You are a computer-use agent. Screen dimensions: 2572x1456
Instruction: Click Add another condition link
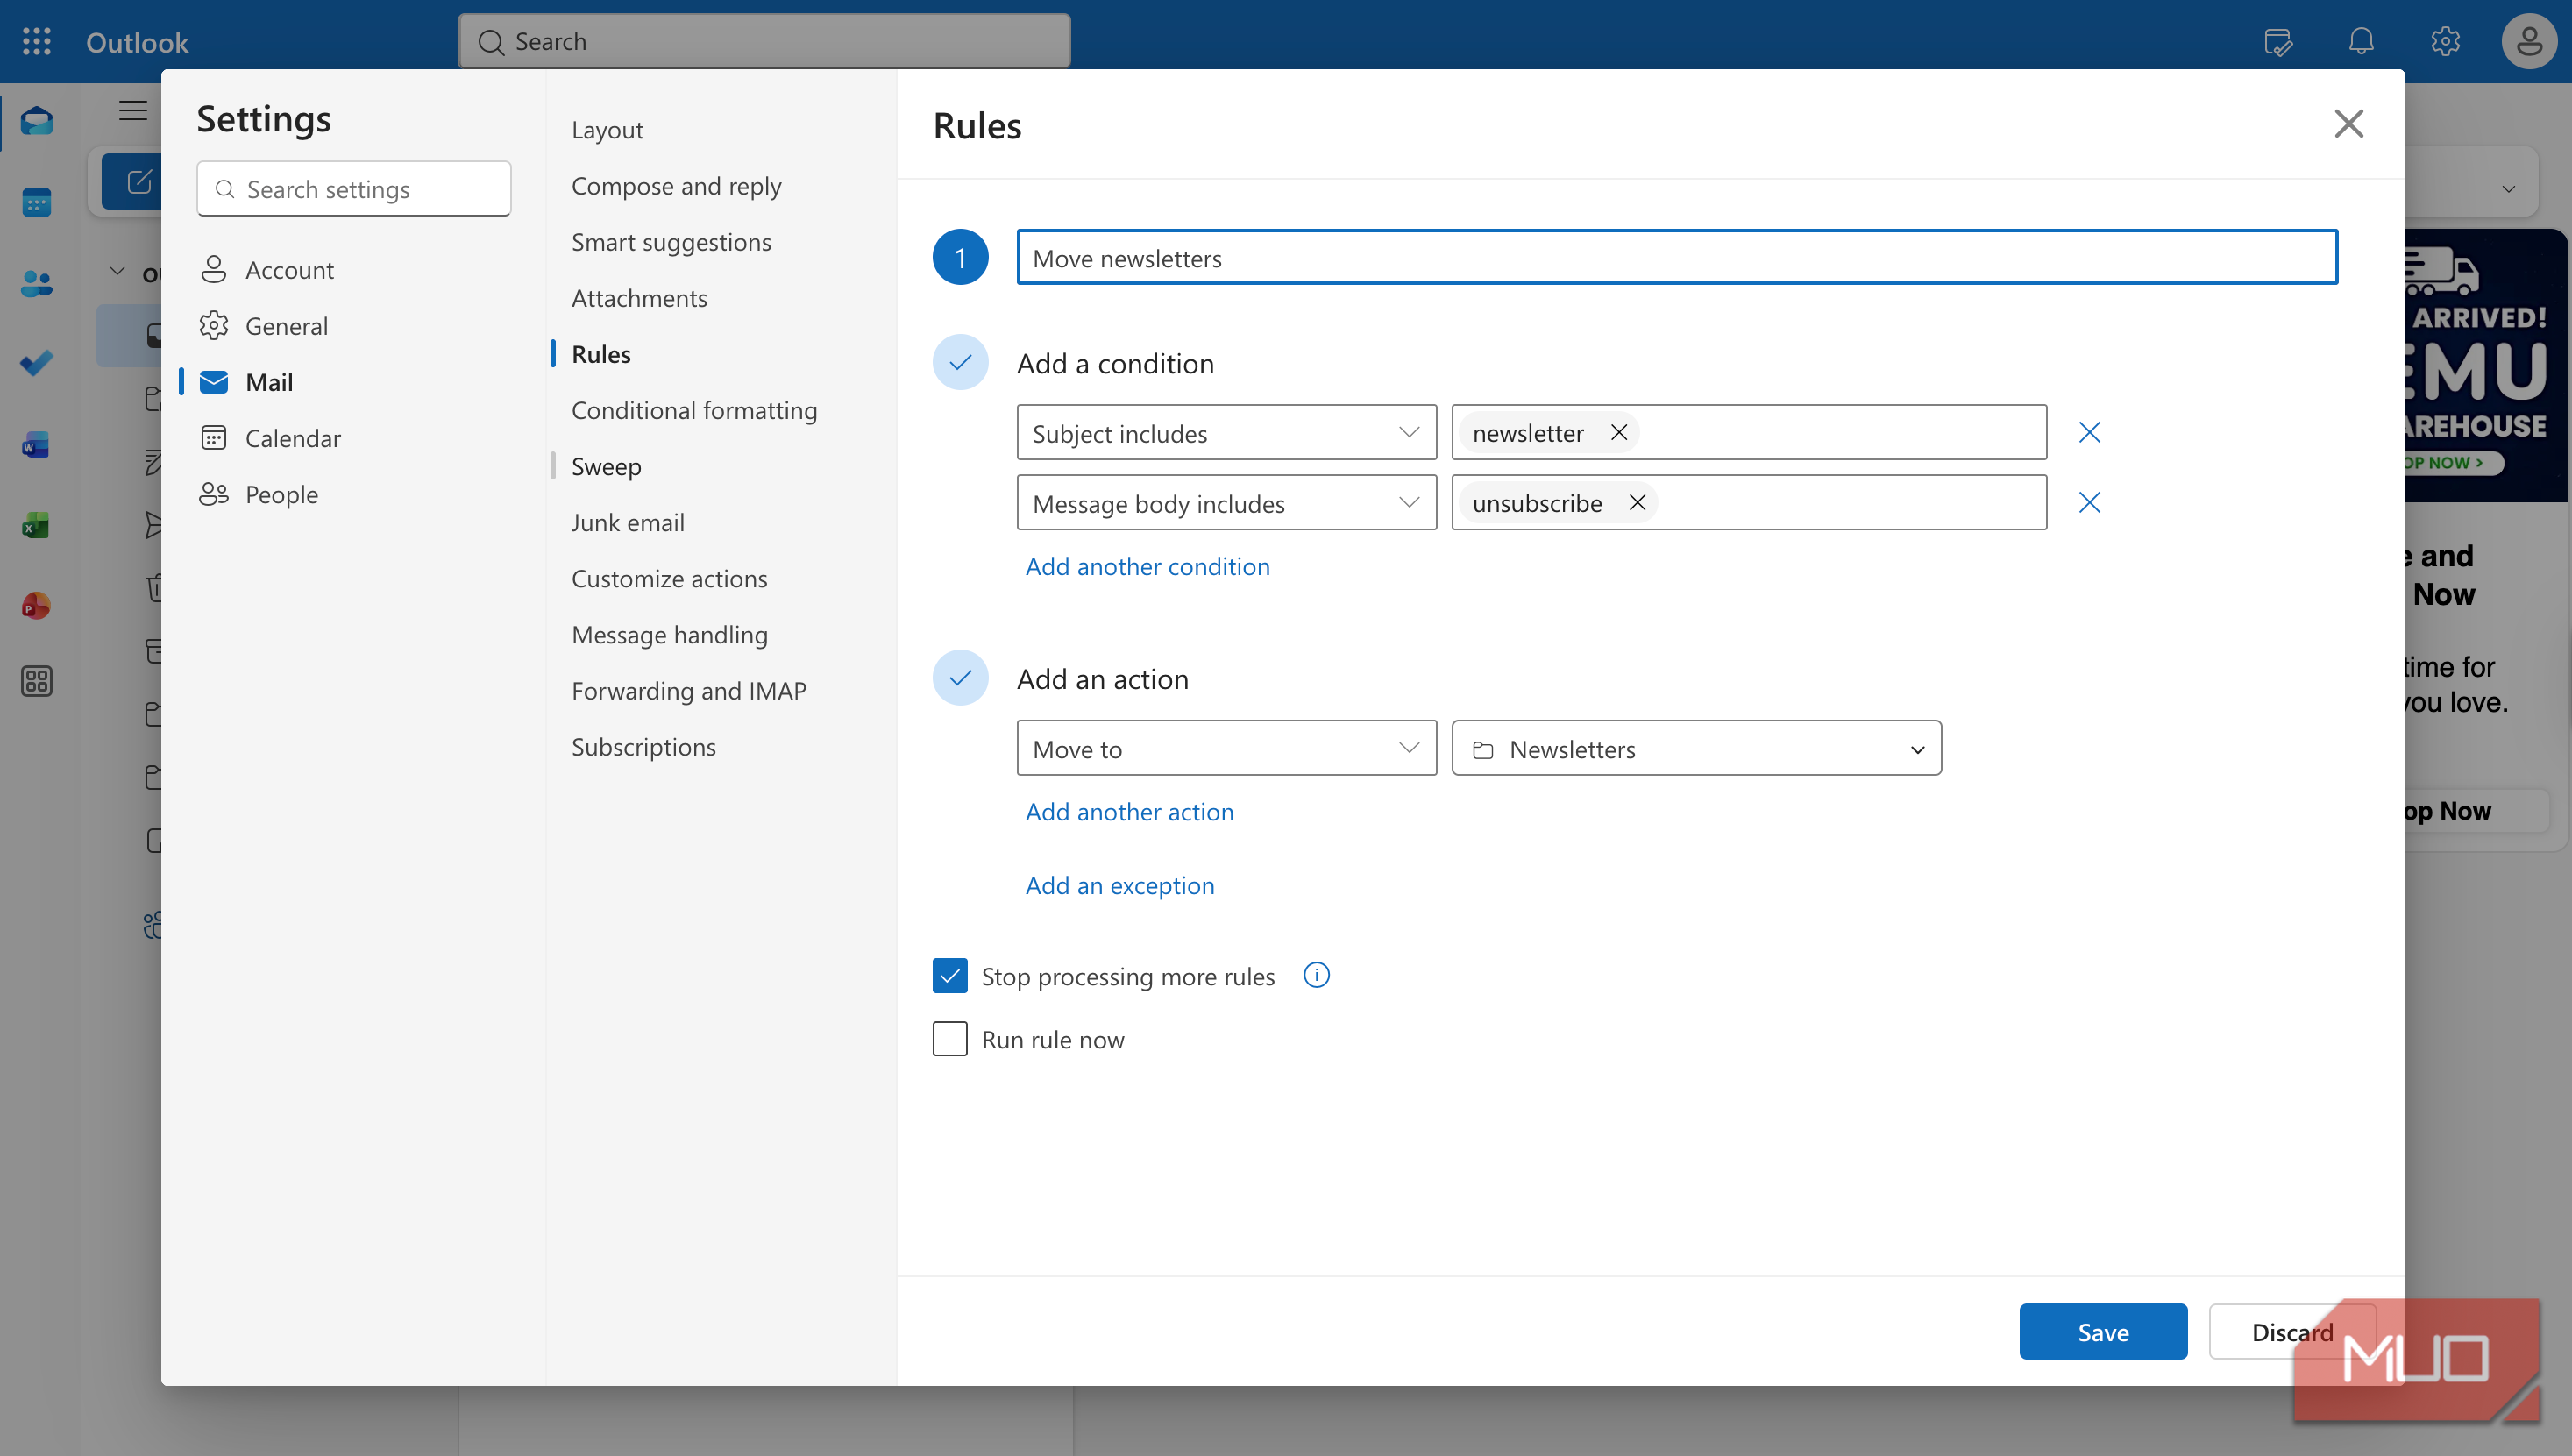pos(1147,566)
